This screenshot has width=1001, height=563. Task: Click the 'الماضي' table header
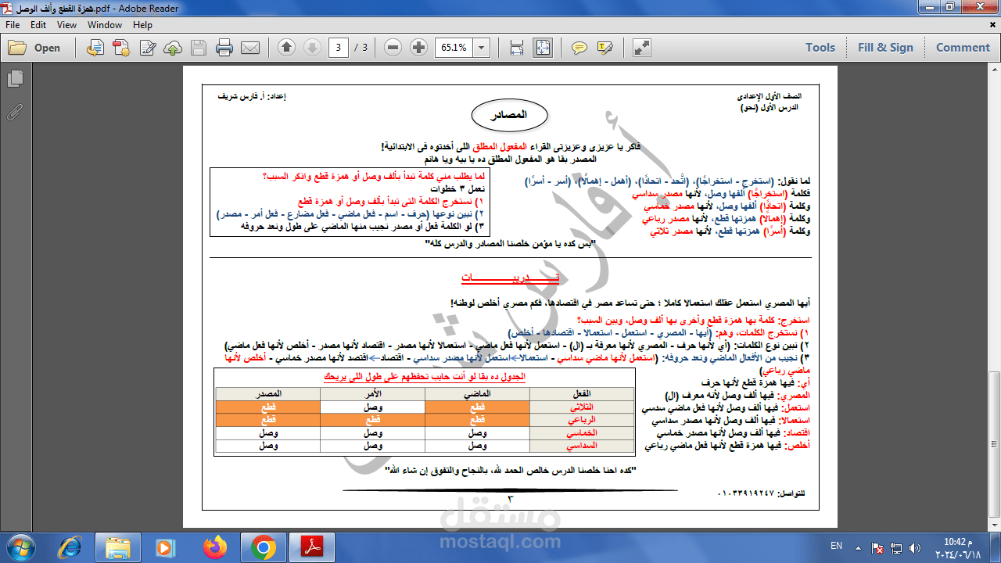pos(477,393)
